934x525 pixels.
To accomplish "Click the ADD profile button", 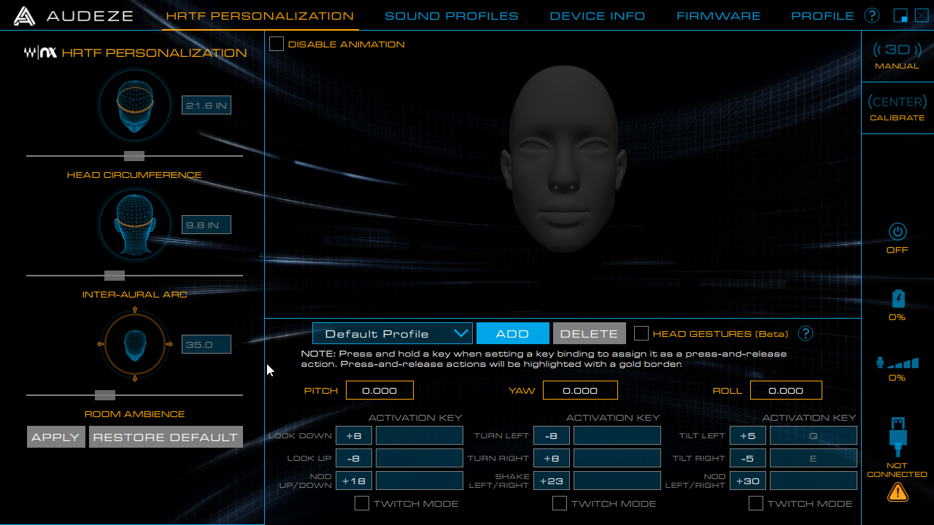I will coord(513,333).
